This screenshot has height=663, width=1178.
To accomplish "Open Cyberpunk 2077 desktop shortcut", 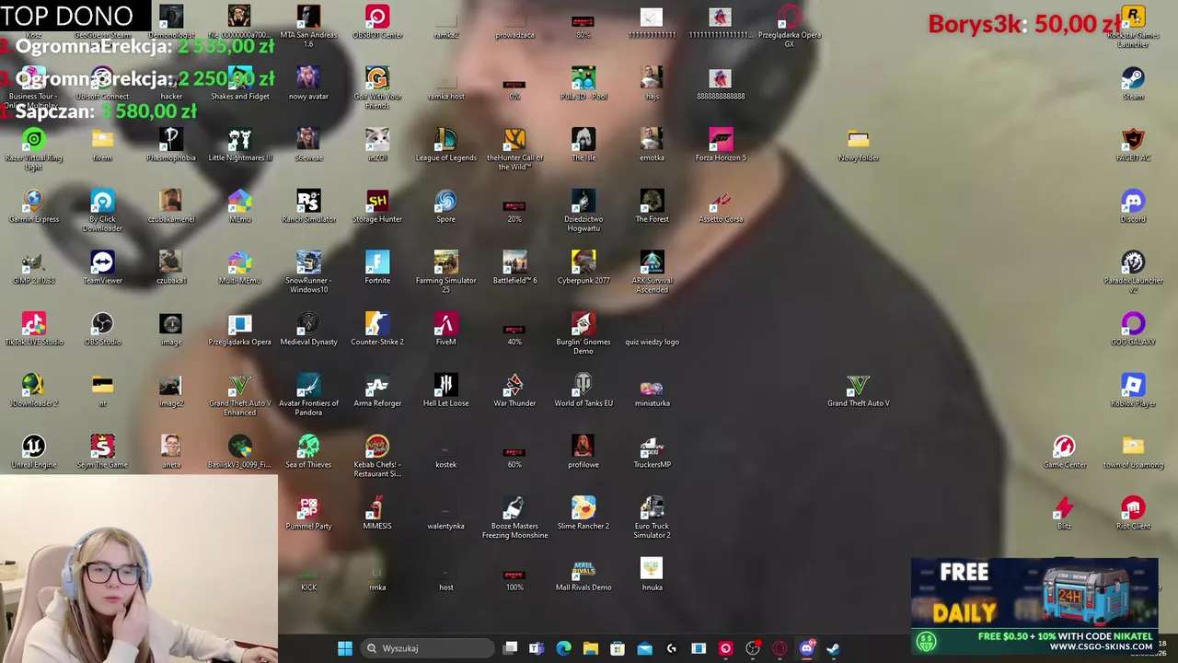I will [x=583, y=267].
